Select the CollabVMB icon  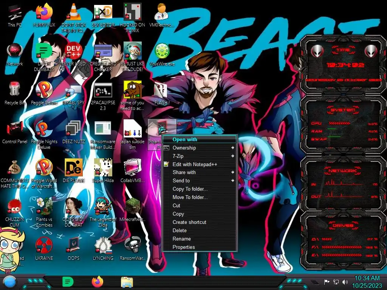(x=132, y=171)
